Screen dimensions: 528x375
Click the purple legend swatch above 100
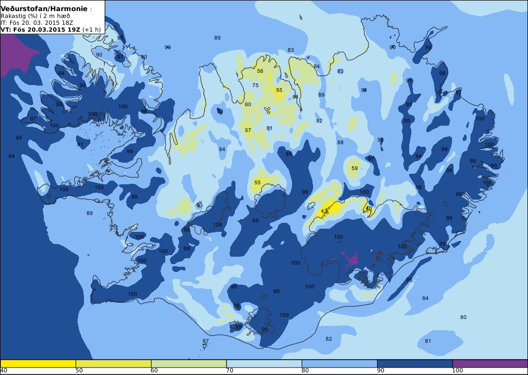coord(490,363)
